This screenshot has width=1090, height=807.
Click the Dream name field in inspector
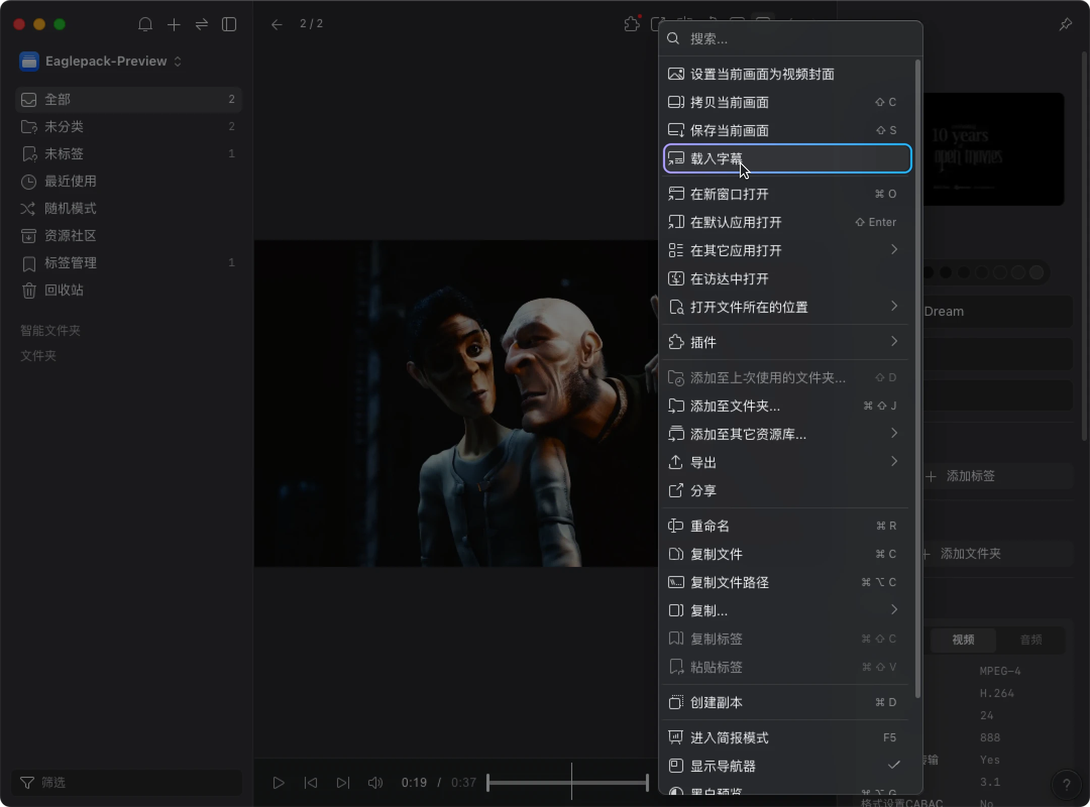point(998,311)
